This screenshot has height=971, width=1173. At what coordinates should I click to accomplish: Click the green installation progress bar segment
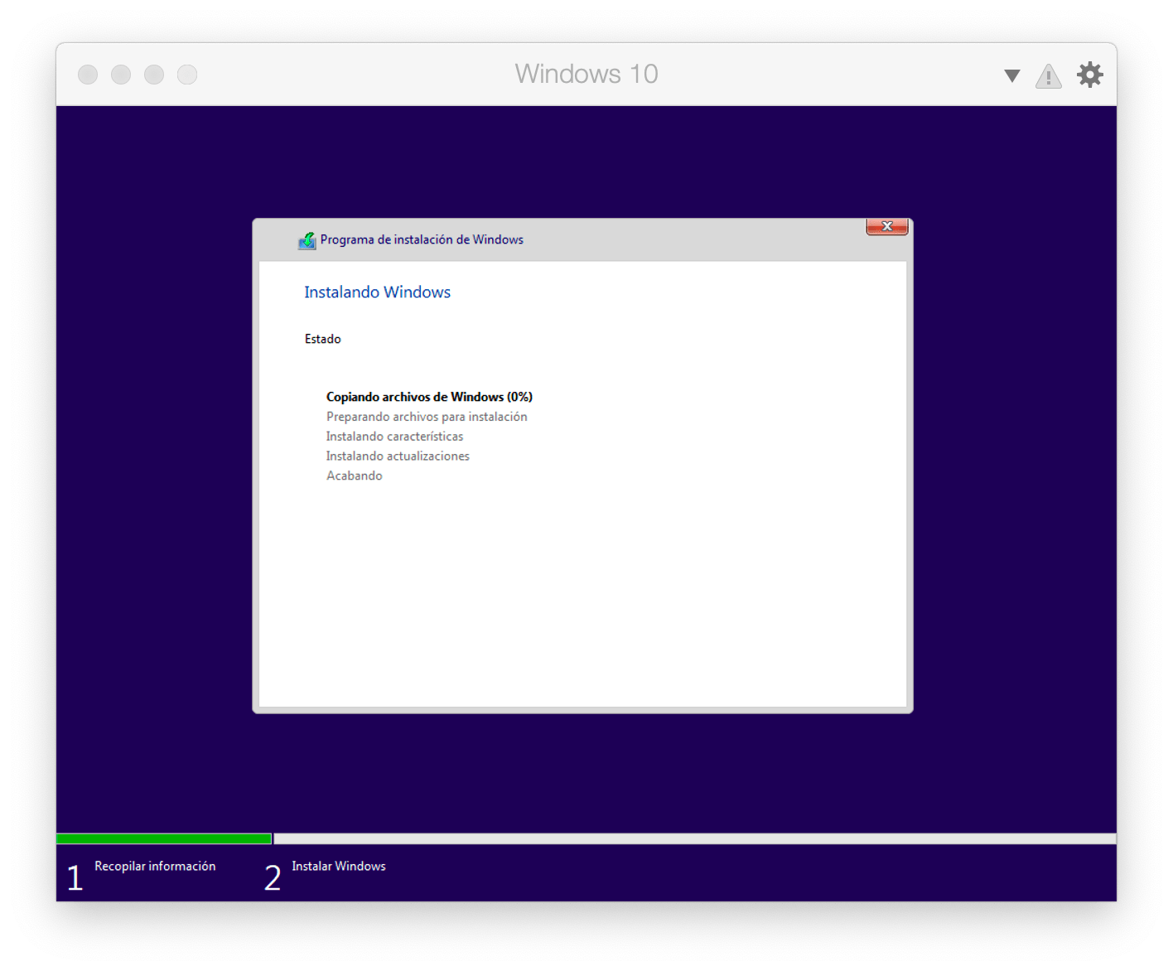pyautogui.click(x=164, y=838)
